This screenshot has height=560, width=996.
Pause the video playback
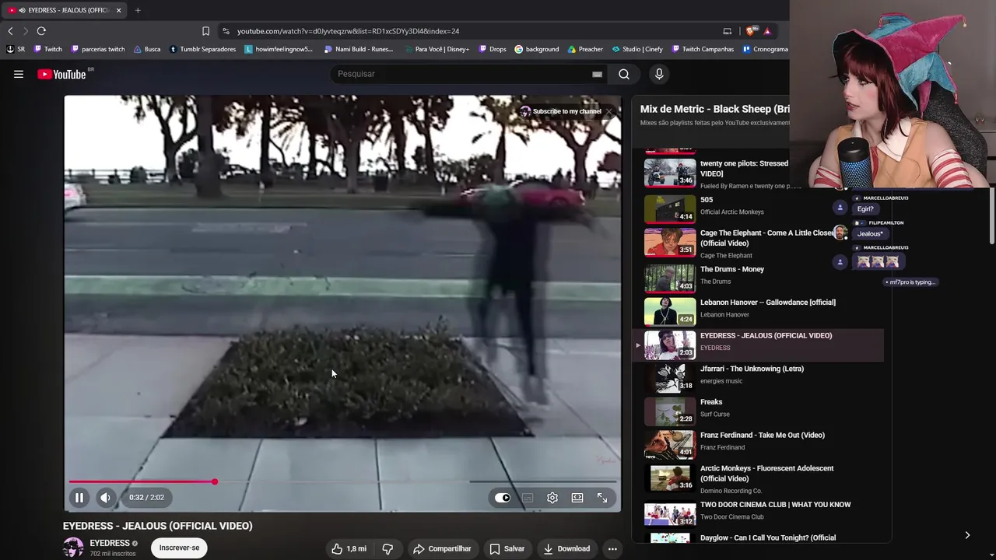point(79,498)
